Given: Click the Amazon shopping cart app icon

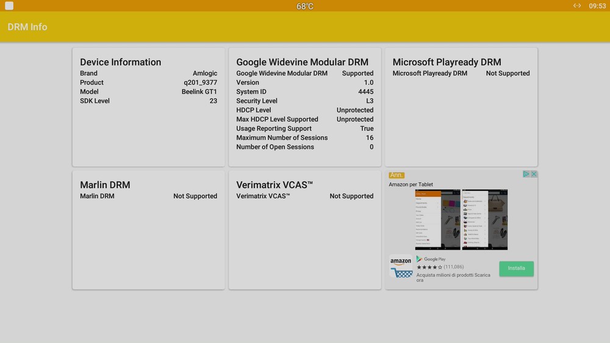Looking at the screenshot, I should pyautogui.click(x=401, y=266).
